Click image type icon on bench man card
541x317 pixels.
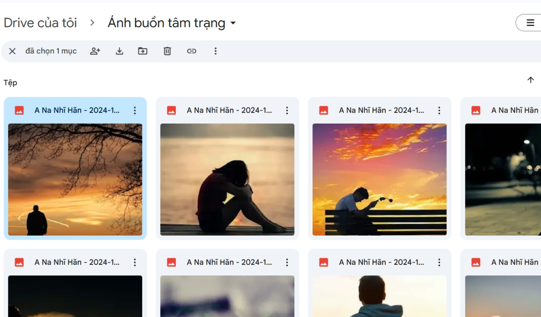pyautogui.click(x=324, y=111)
